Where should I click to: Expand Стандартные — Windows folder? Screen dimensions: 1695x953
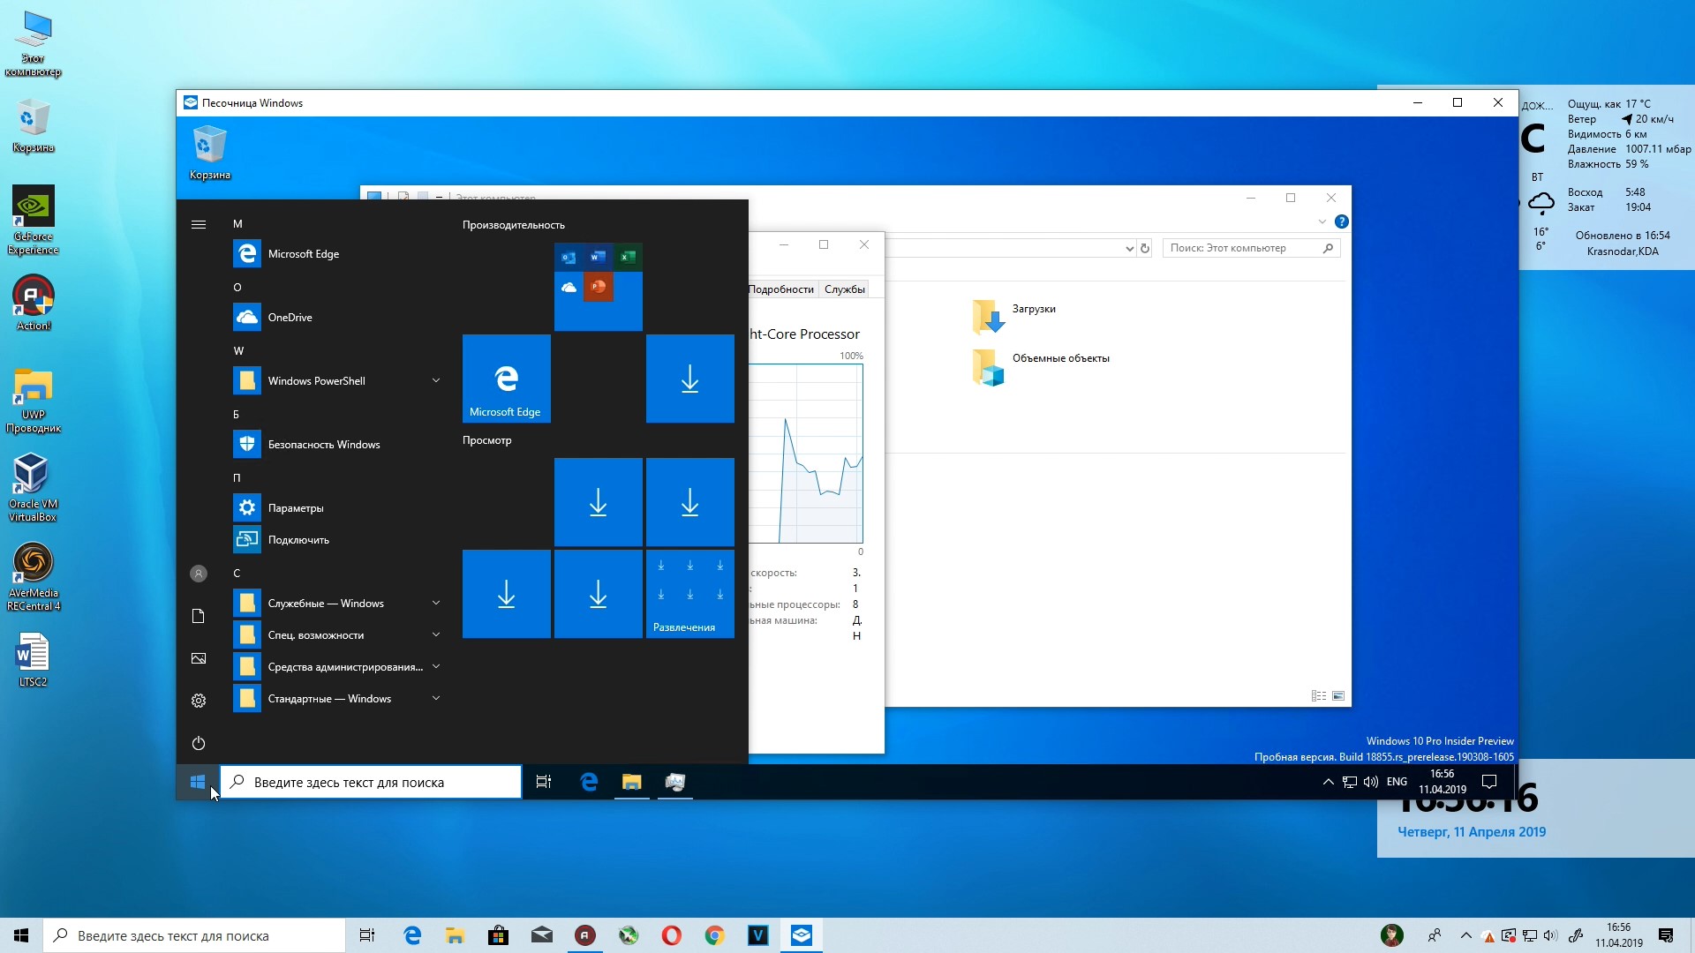point(436,699)
